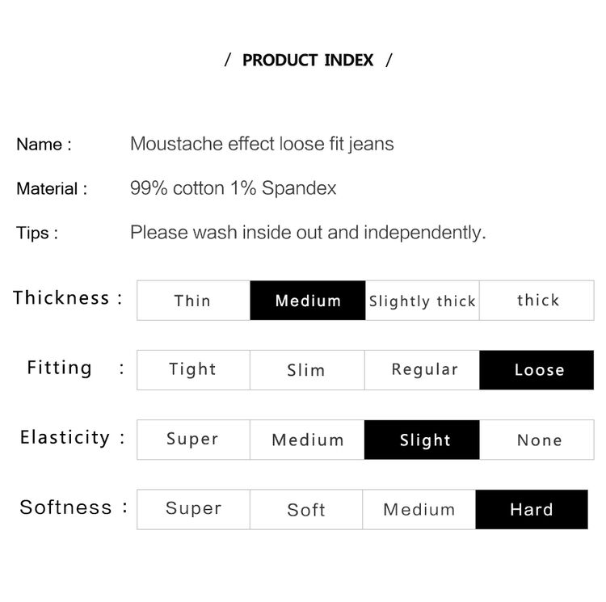Click the highlighted Loose fitting option
Image resolution: width=606 pixels, height=602 pixels.
pyautogui.click(x=537, y=370)
